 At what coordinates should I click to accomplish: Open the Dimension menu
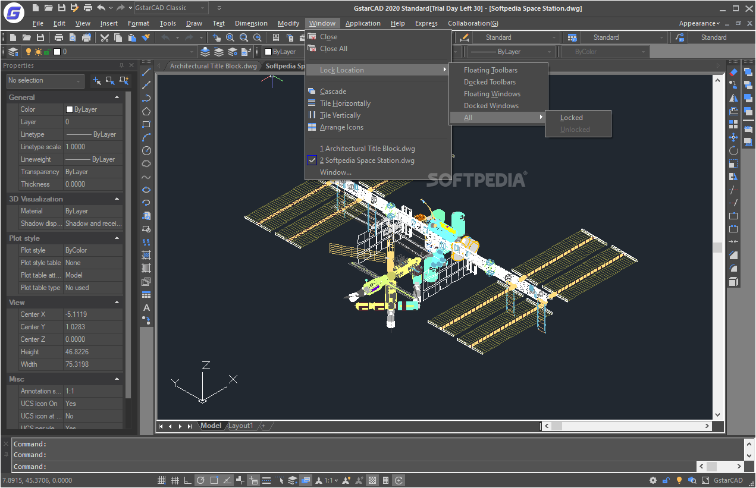[x=251, y=23]
